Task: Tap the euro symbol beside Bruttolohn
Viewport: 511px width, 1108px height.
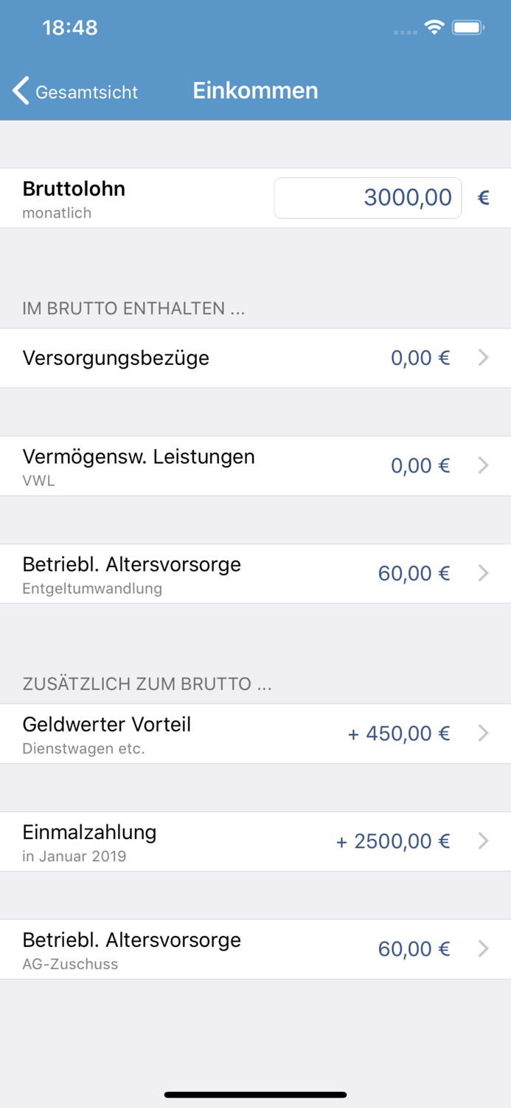Action: click(x=484, y=197)
